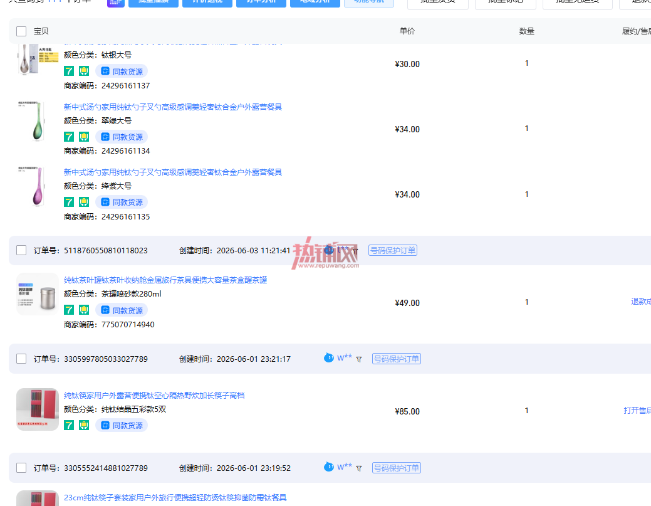651x506 pixels.
Task: Click the flag icon in order 3305552414881027789 header
Action: pyautogui.click(x=359, y=468)
